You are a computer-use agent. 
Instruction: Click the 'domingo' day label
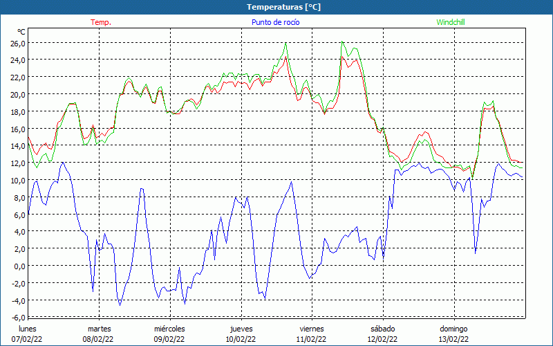pos(453,329)
